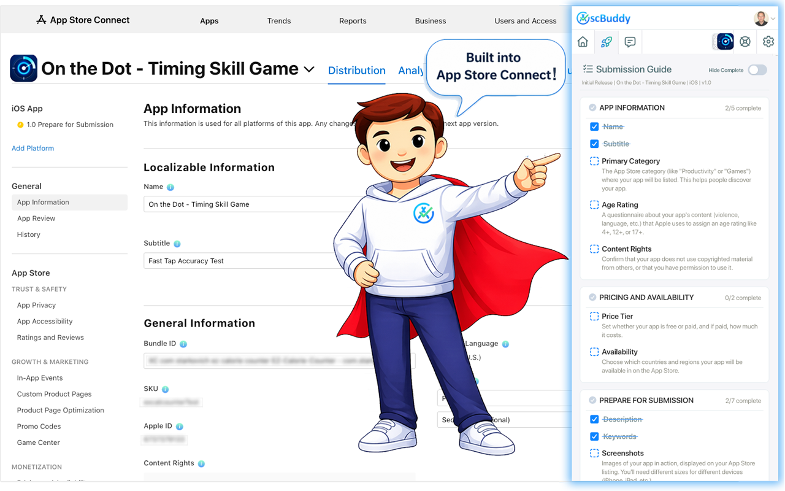Check the Screenshots checklist box
Image resolution: width=785 pixels, height=491 pixels.
click(594, 454)
